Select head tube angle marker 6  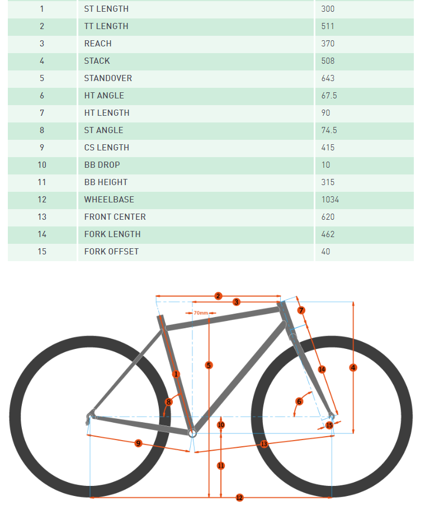point(299,401)
